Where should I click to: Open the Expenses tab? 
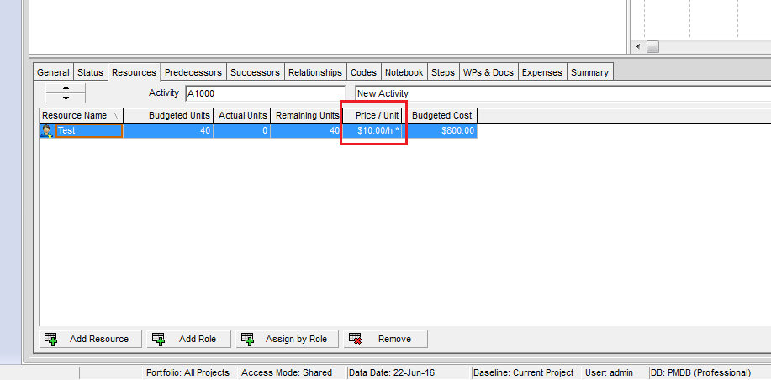tap(541, 72)
